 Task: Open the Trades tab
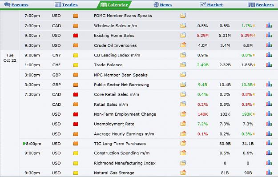(66, 5)
